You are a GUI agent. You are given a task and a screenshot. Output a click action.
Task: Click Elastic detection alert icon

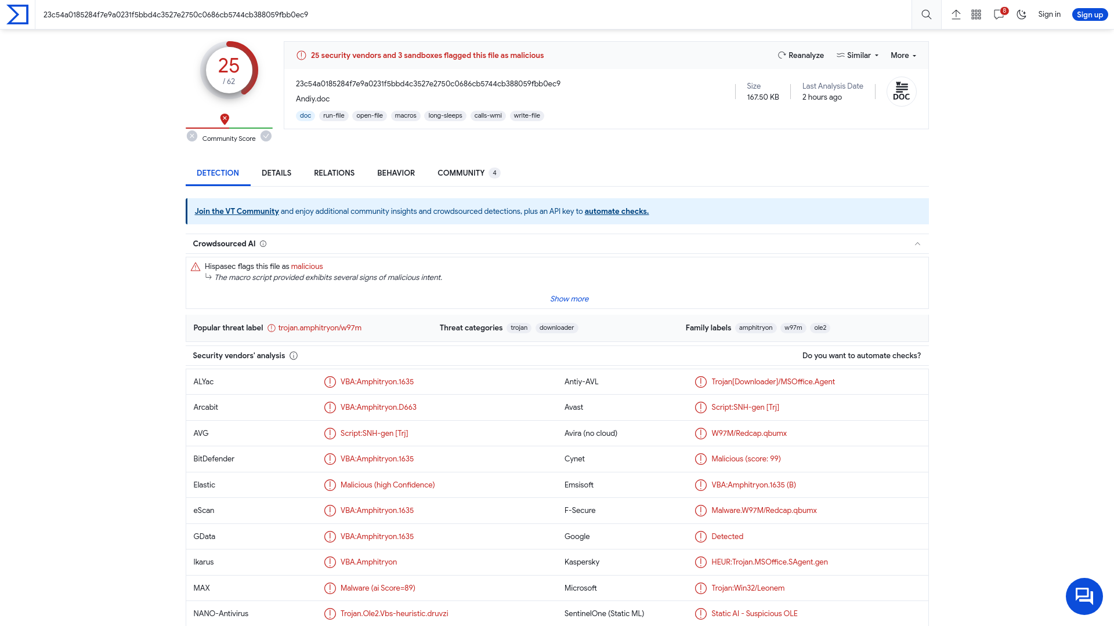(x=330, y=485)
